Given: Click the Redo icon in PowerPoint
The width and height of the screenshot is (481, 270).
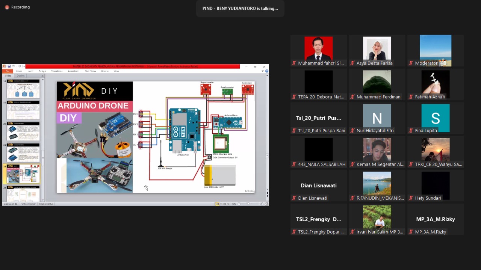Looking at the screenshot, I should tap(20, 66).
